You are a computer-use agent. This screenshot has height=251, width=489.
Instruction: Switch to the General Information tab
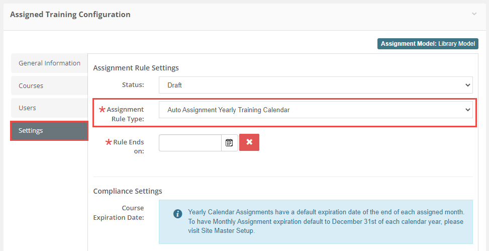tap(49, 63)
